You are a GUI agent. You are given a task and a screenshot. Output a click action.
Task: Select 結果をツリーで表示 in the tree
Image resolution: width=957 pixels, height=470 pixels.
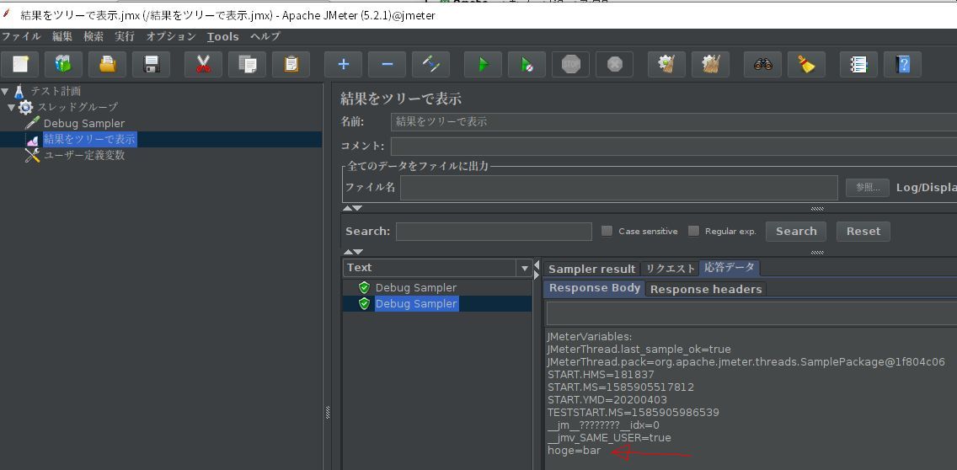(89, 139)
